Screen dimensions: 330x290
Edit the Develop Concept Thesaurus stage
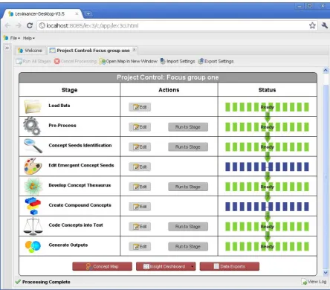coord(140,187)
